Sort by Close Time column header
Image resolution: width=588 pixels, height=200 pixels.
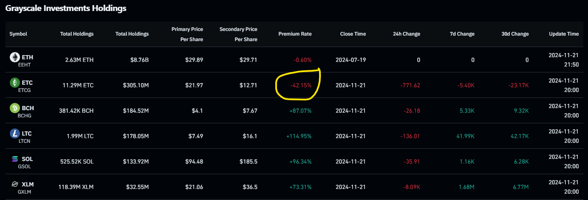353,34
